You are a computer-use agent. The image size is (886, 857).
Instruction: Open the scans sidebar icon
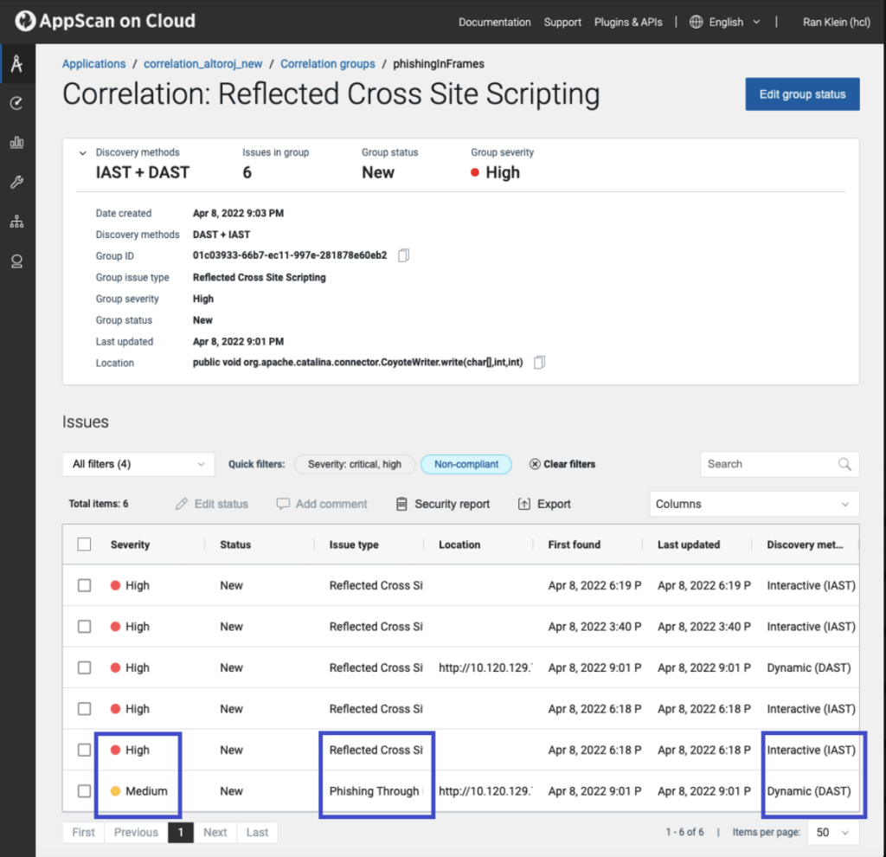pyautogui.click(x=17, y=103)
